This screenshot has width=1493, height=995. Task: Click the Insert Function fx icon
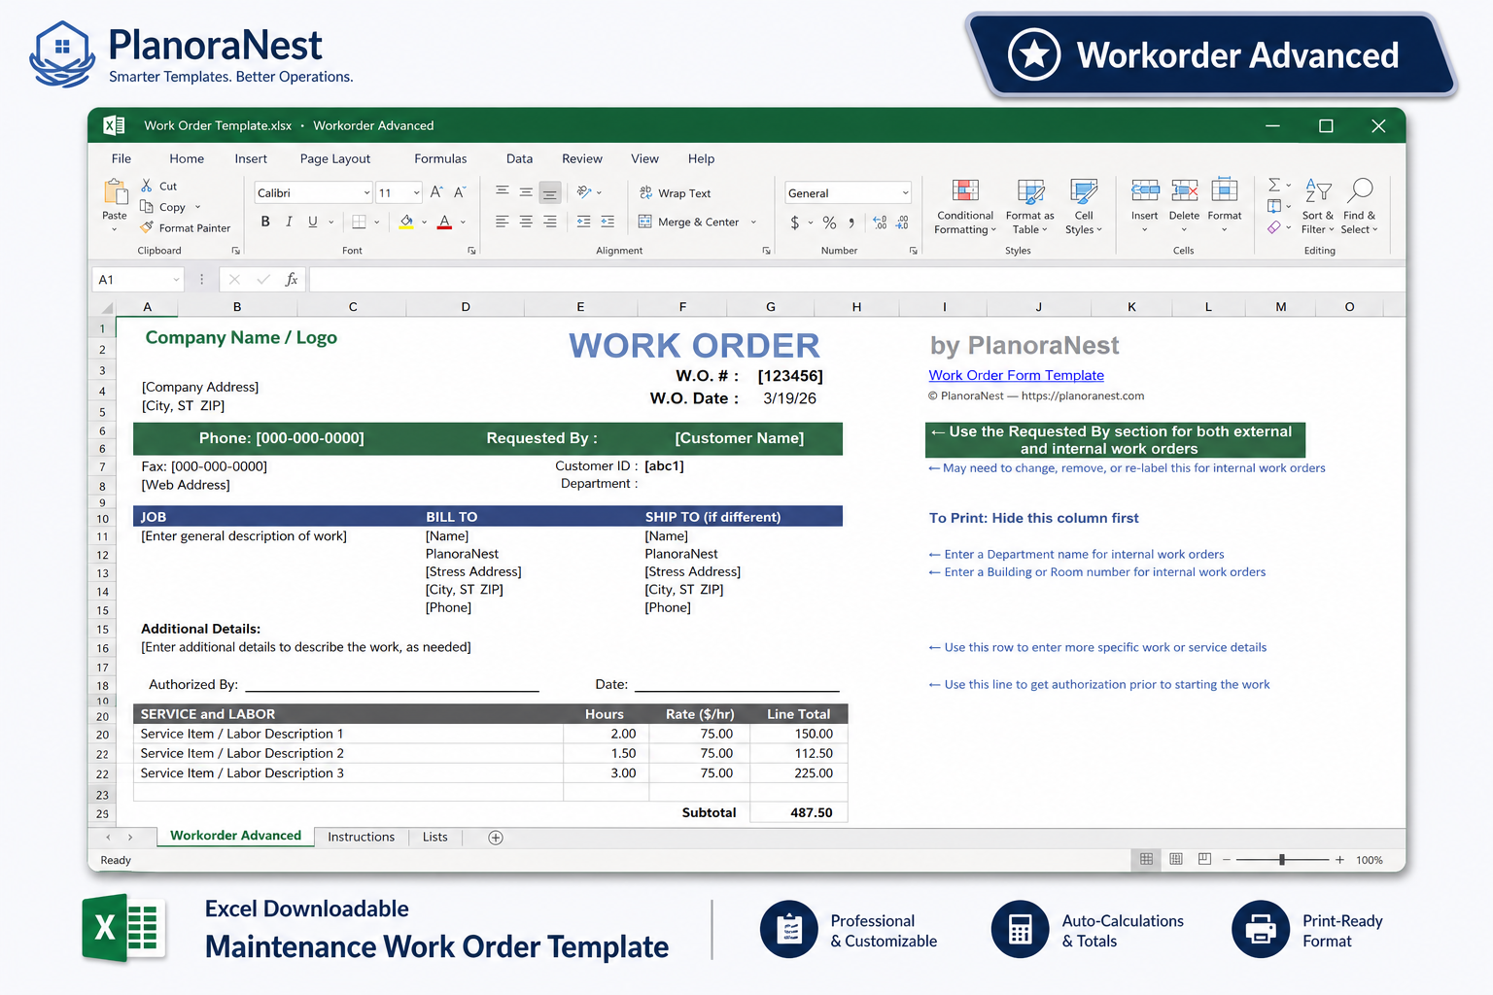291,280
